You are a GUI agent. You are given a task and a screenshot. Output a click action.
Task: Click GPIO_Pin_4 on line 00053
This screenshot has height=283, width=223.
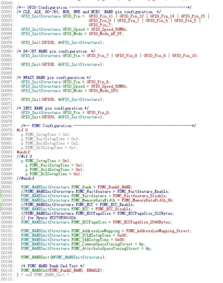(x=157, y=20)
